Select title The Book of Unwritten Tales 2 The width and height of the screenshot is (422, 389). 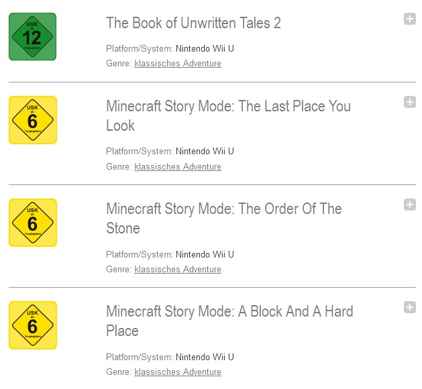pos(193,23)
